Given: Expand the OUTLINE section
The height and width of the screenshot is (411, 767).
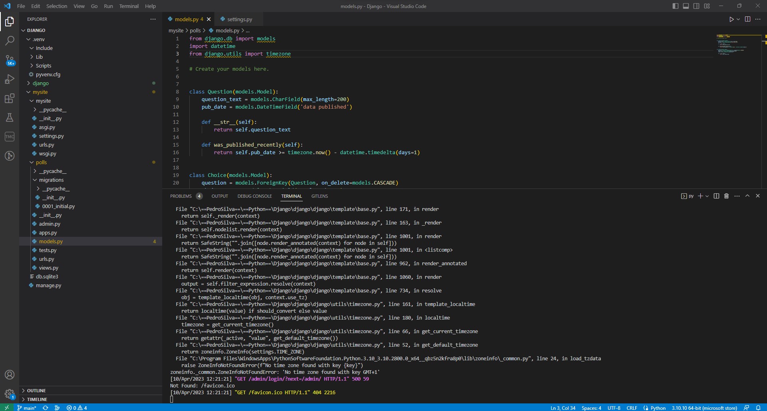Looking at the screenshot, I should pos(36,391).
